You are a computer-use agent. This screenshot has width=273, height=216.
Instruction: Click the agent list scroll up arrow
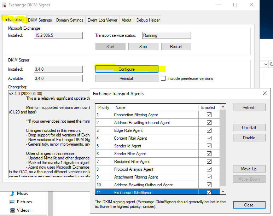[x=223, y=107]
